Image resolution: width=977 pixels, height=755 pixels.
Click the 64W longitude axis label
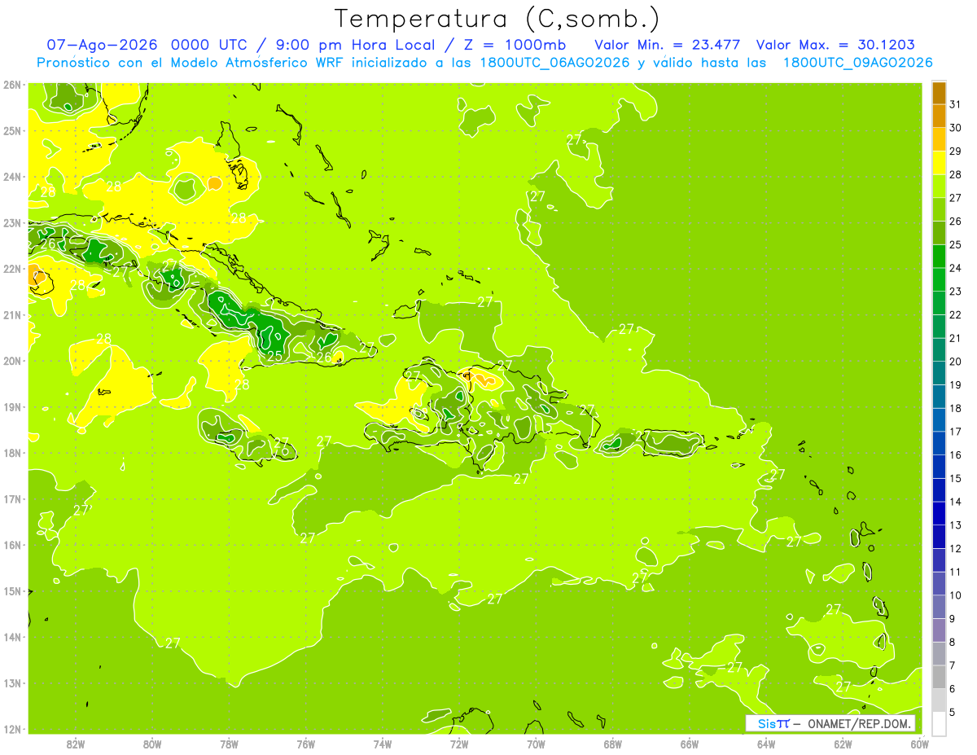tap(766, 744)
